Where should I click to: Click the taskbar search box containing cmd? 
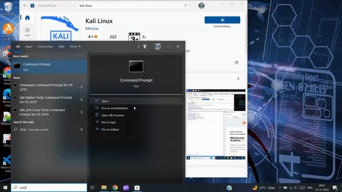coord(49,187)
